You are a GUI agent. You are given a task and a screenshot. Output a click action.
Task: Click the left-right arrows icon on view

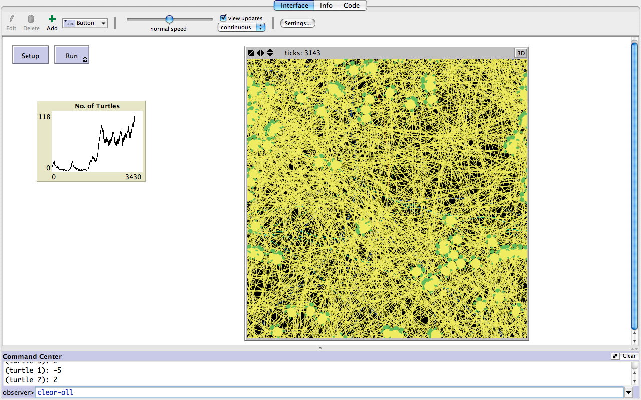pos(260,53)
